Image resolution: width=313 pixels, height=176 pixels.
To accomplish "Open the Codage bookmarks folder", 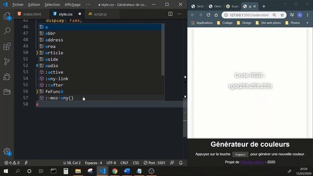I will 225,23.
